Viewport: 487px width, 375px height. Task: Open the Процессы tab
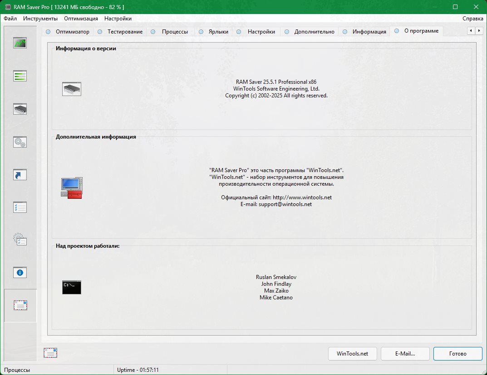point(170,32)
